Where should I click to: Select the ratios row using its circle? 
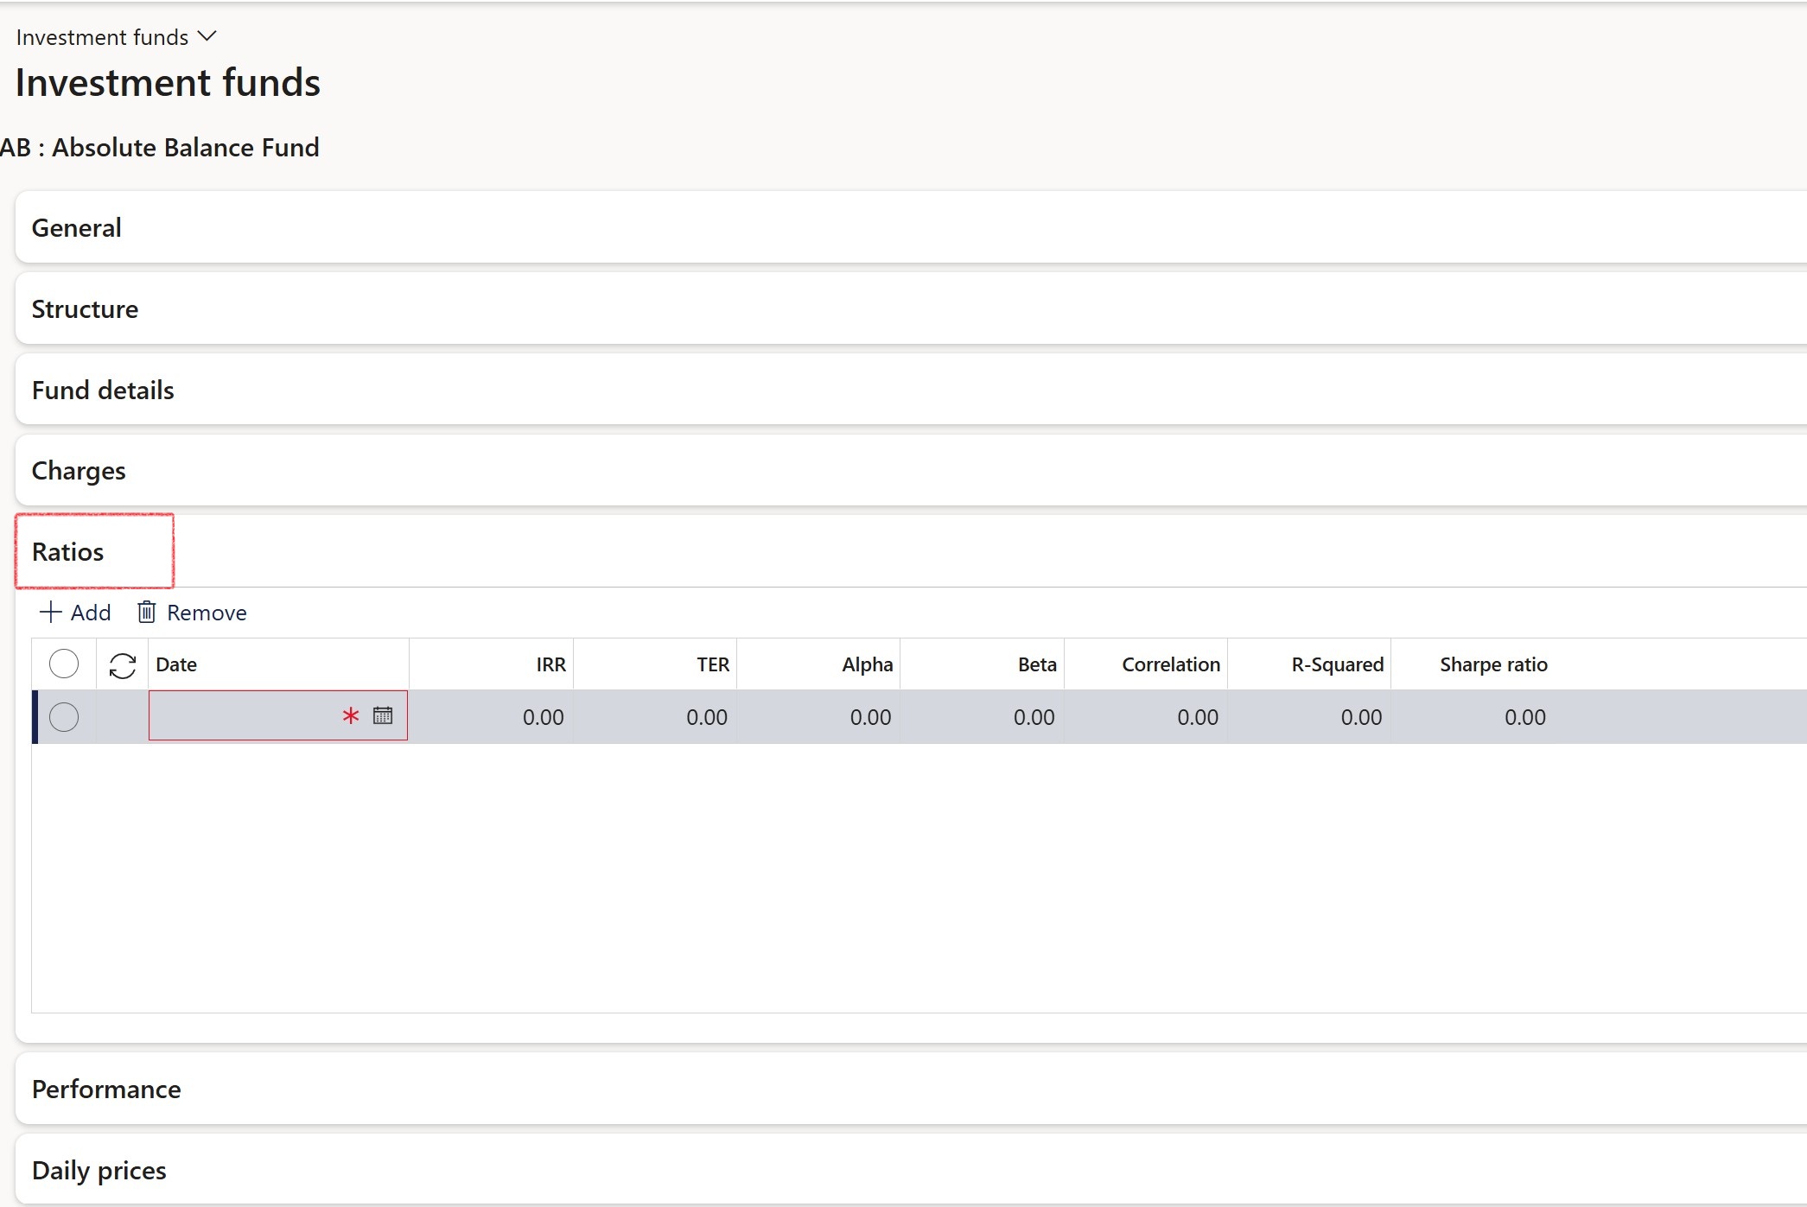(64, 716)
